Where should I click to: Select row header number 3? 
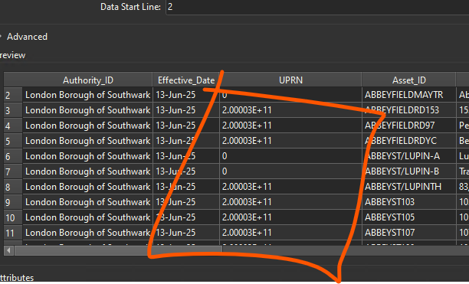[x=13, y=110]
